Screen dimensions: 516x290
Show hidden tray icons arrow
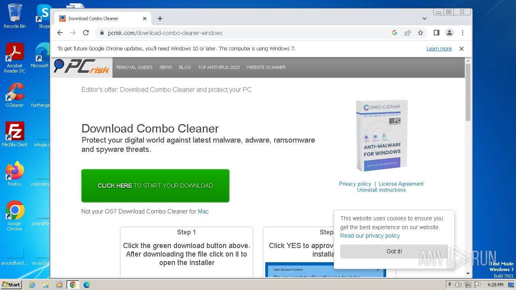point(449,285)
